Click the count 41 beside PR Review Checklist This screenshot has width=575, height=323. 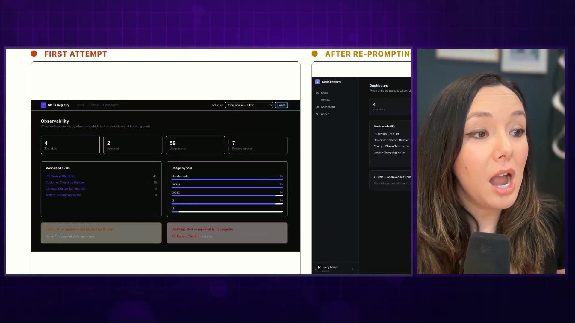[x=155, y=176]
